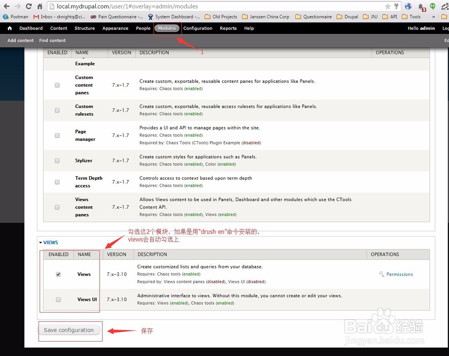
Task: Click the Custom rulesets module name
Action: pos(84,110)
